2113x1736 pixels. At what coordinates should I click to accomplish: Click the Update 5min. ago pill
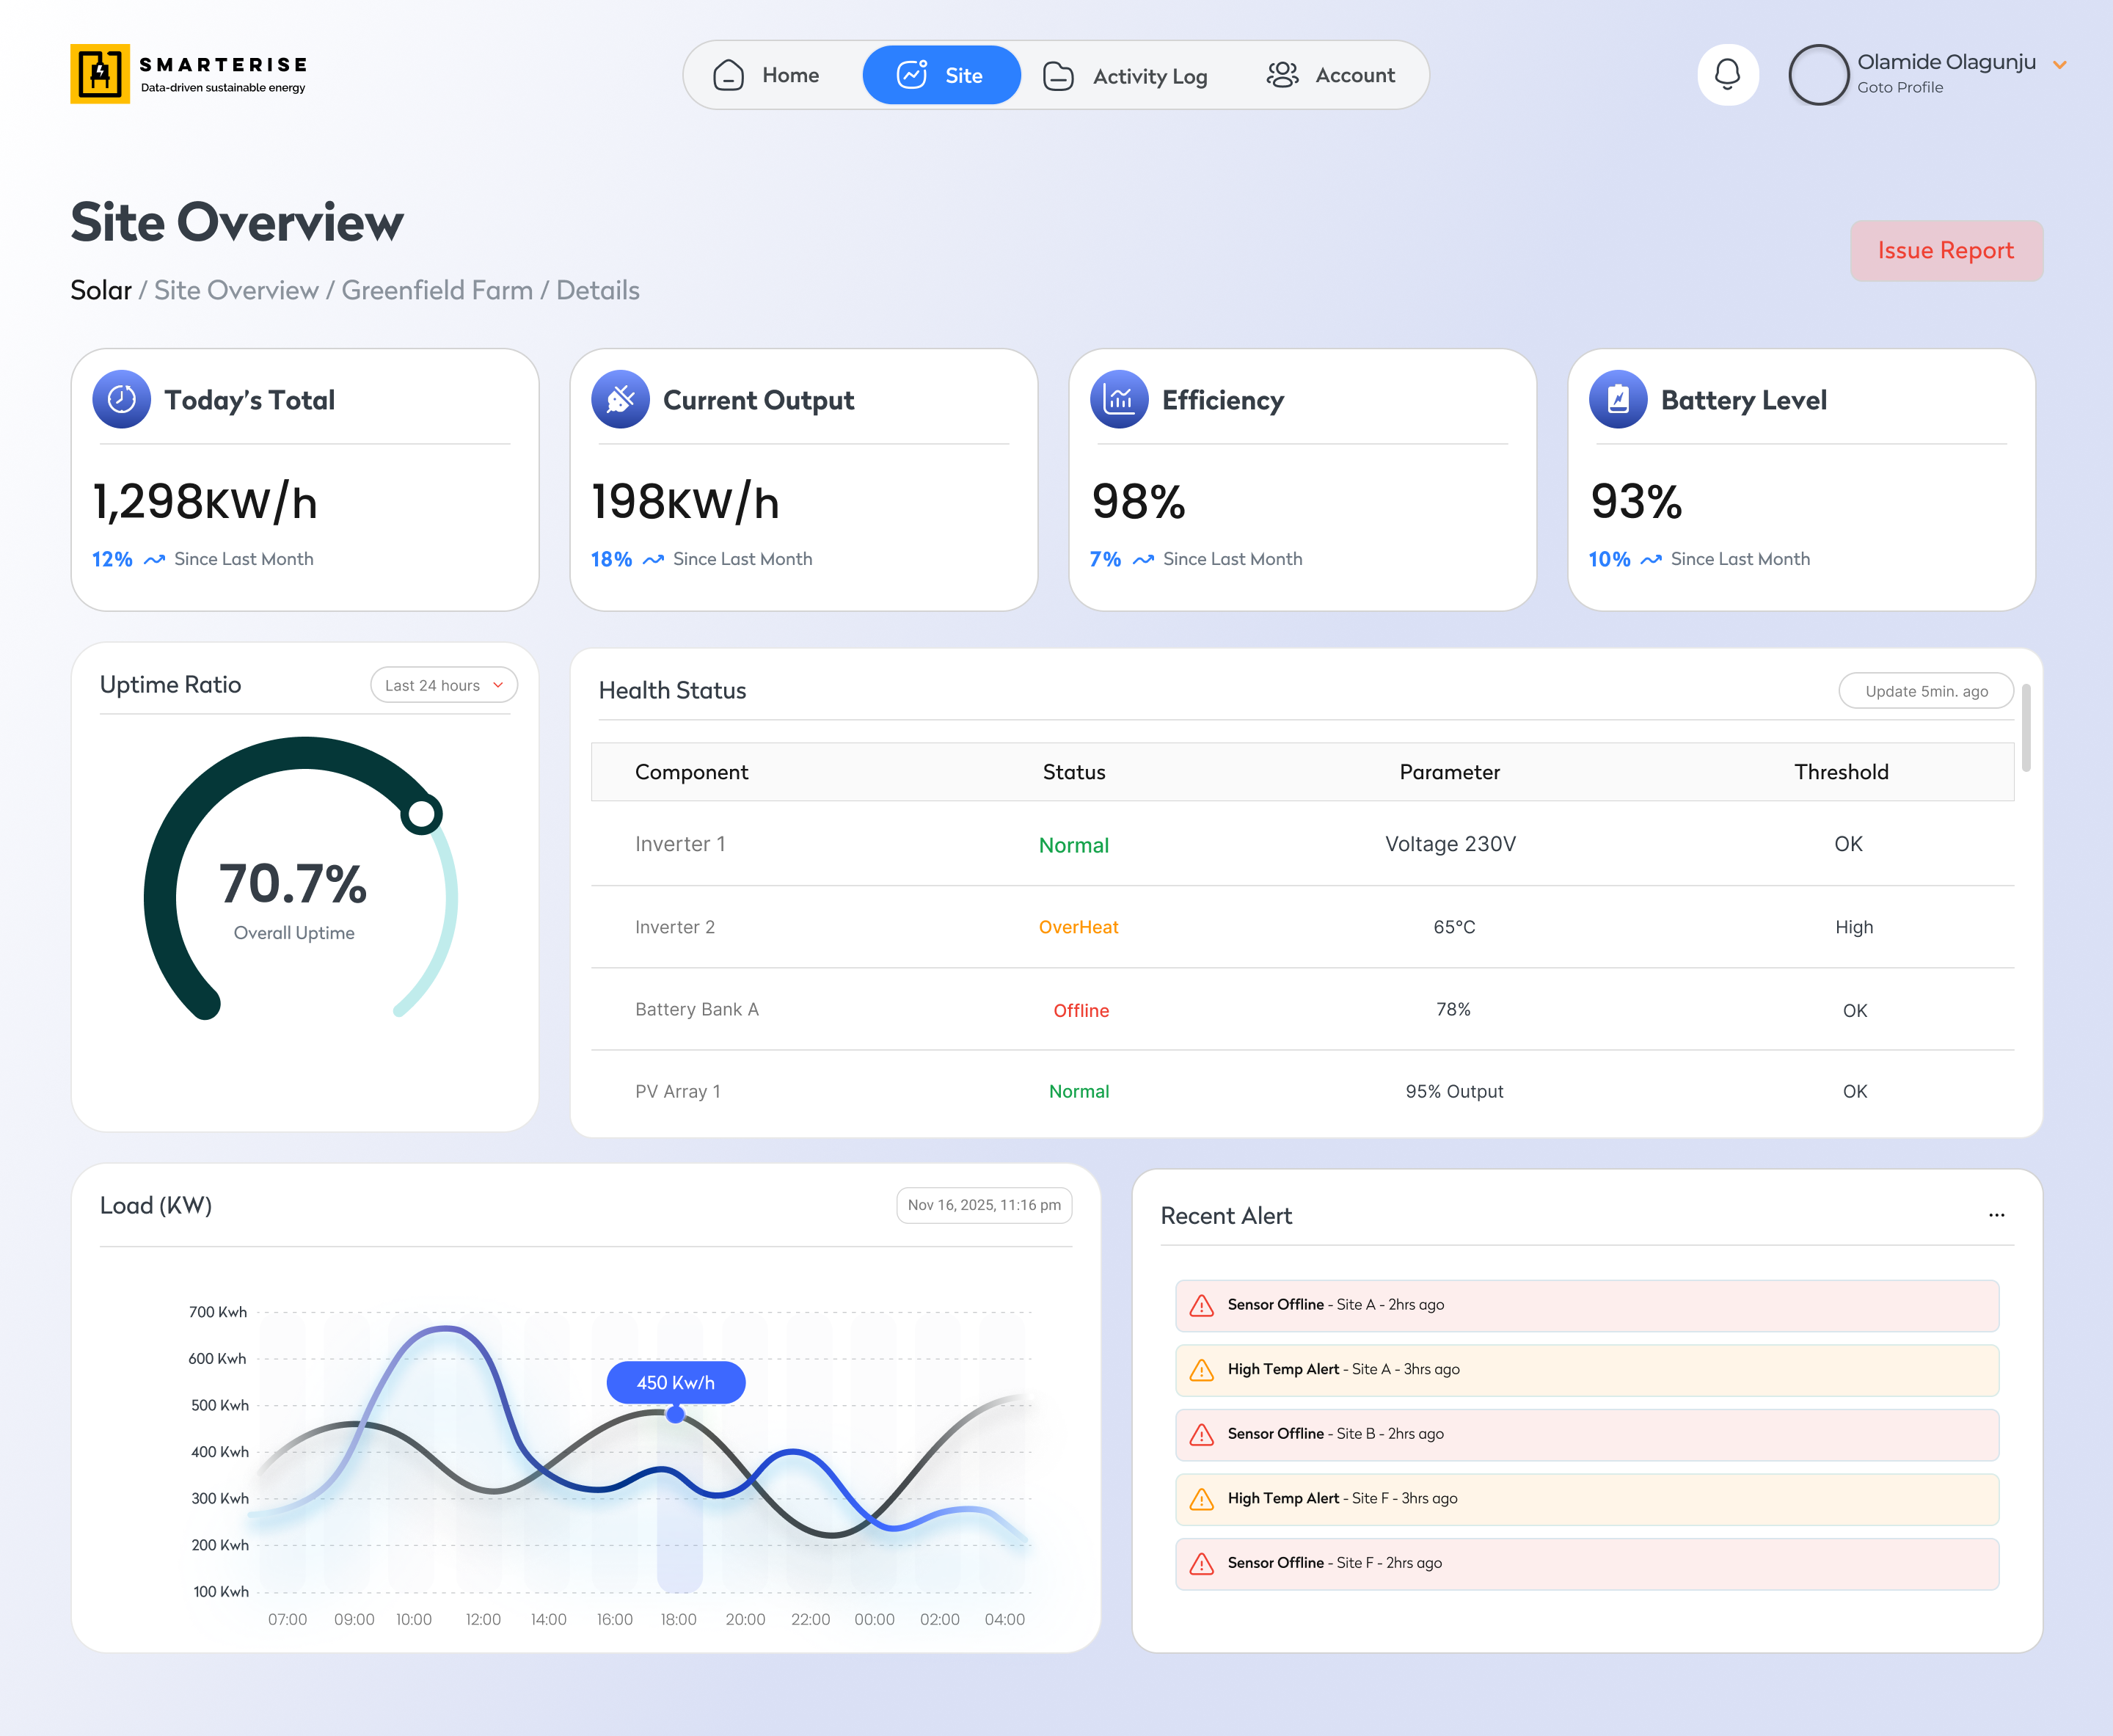[1926, 691]
